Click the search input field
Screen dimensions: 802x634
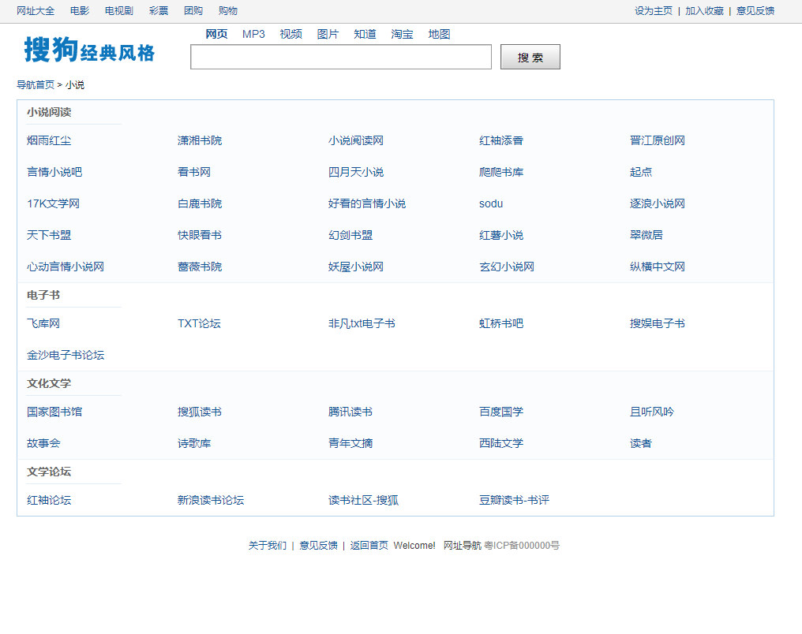tap(341, 57)
